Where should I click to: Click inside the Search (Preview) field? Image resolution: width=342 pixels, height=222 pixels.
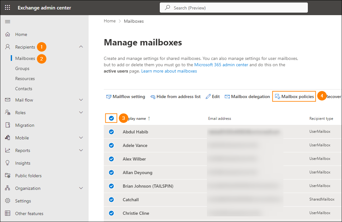(233, 7)
